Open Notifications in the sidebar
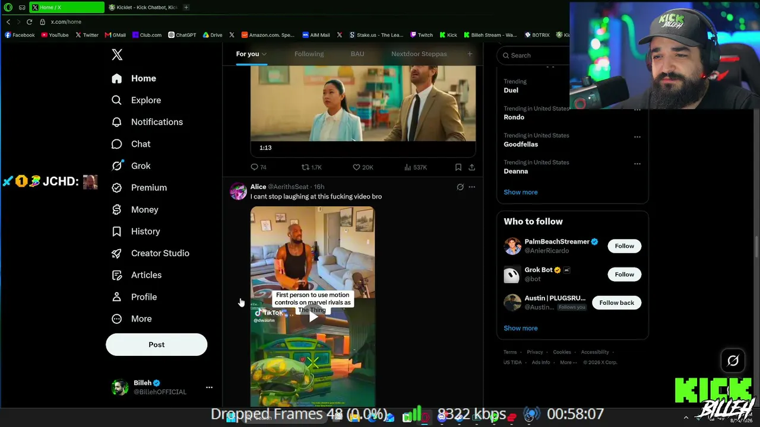Screen dimensions: 760x427 pyautogui.click(x=147, y=122)
